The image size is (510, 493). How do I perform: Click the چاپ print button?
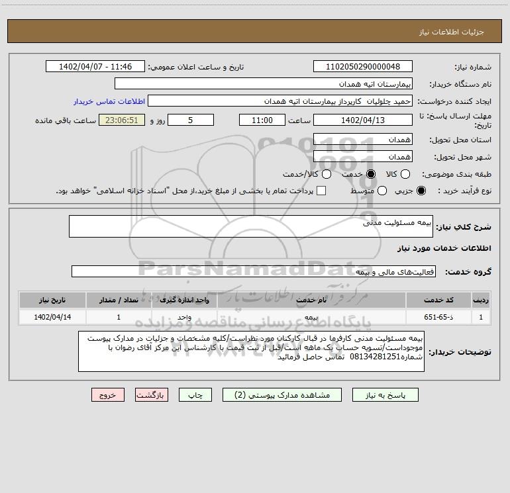[x=195, y=395]
